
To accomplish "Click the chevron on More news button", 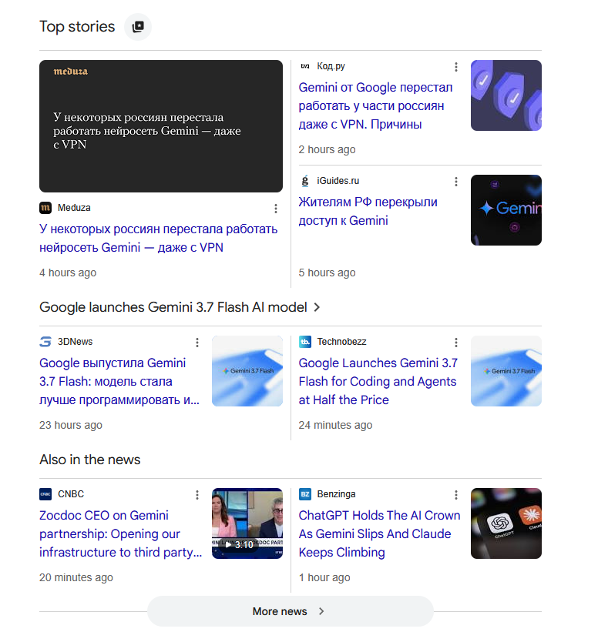I will [x=321, y=611].
